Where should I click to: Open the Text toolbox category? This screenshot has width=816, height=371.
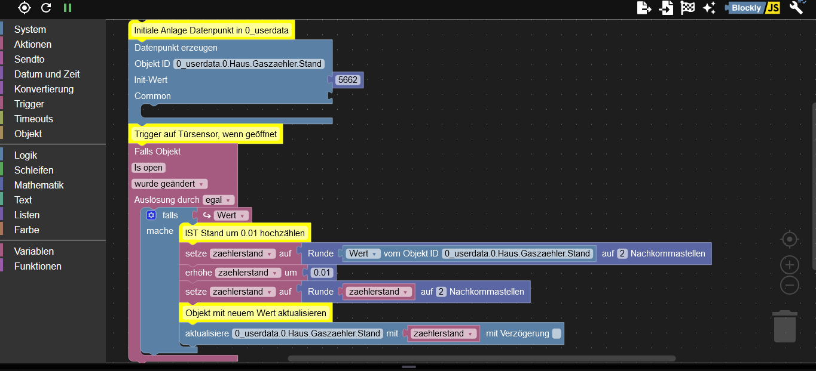pyautogui.click(x=23, y=200)
